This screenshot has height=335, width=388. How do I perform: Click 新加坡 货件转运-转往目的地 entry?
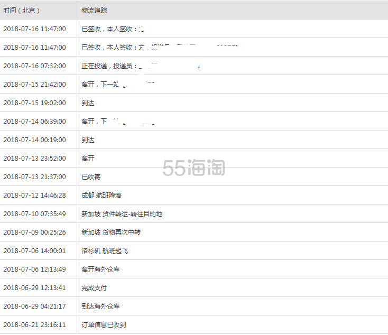(x=122, y=214)
